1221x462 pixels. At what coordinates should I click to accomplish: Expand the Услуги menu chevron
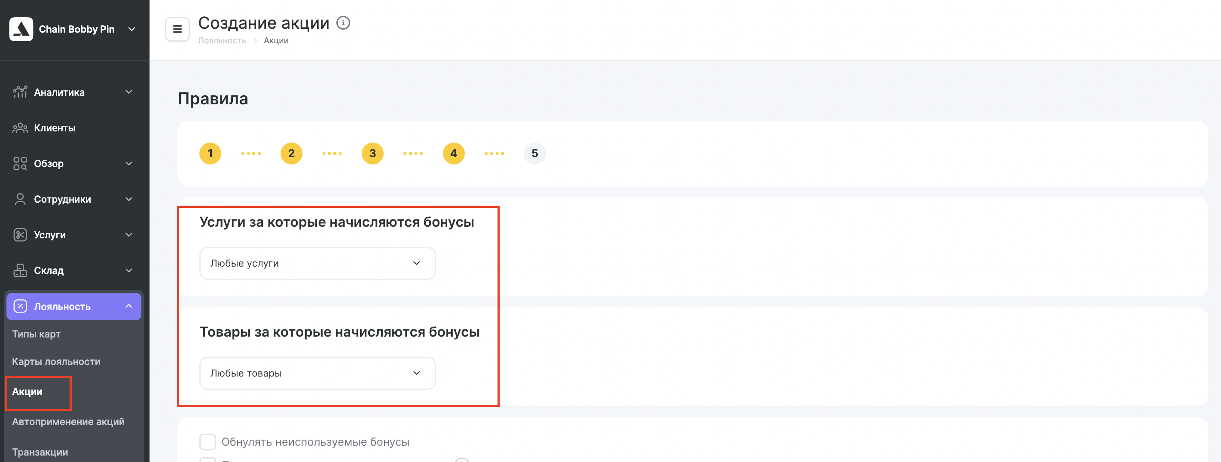pyautogui.click(x=129, y=234)
